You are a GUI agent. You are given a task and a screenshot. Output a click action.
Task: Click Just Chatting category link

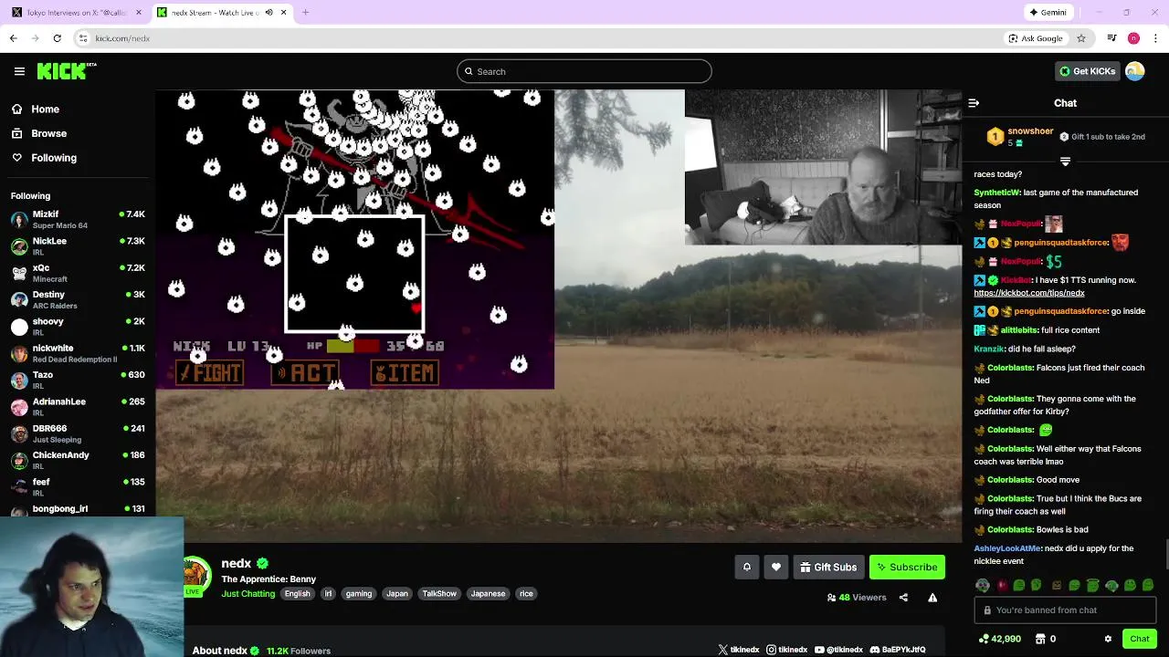pos(247,594)
